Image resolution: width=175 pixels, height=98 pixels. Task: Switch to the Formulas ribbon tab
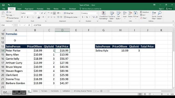point(40,9)
